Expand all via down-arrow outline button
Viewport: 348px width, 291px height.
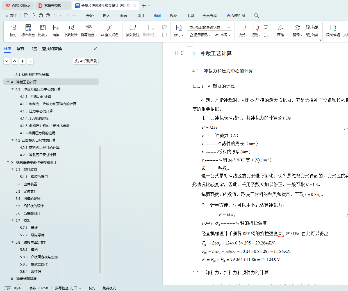click(x=7, y=61)
